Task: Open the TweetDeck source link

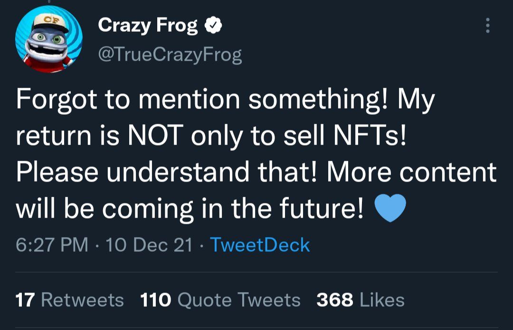Action: pos(260,245)
